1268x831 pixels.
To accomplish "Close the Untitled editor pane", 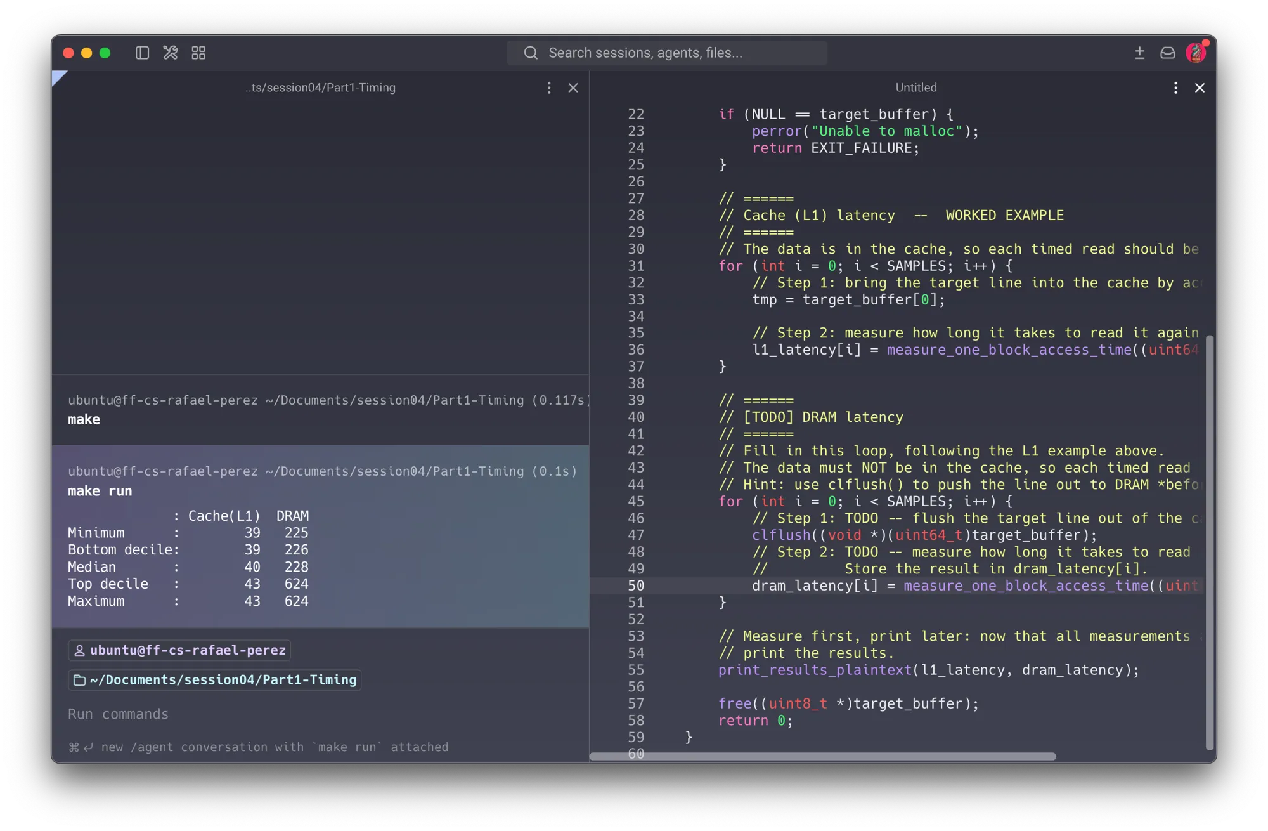I will coord(1200,88).
